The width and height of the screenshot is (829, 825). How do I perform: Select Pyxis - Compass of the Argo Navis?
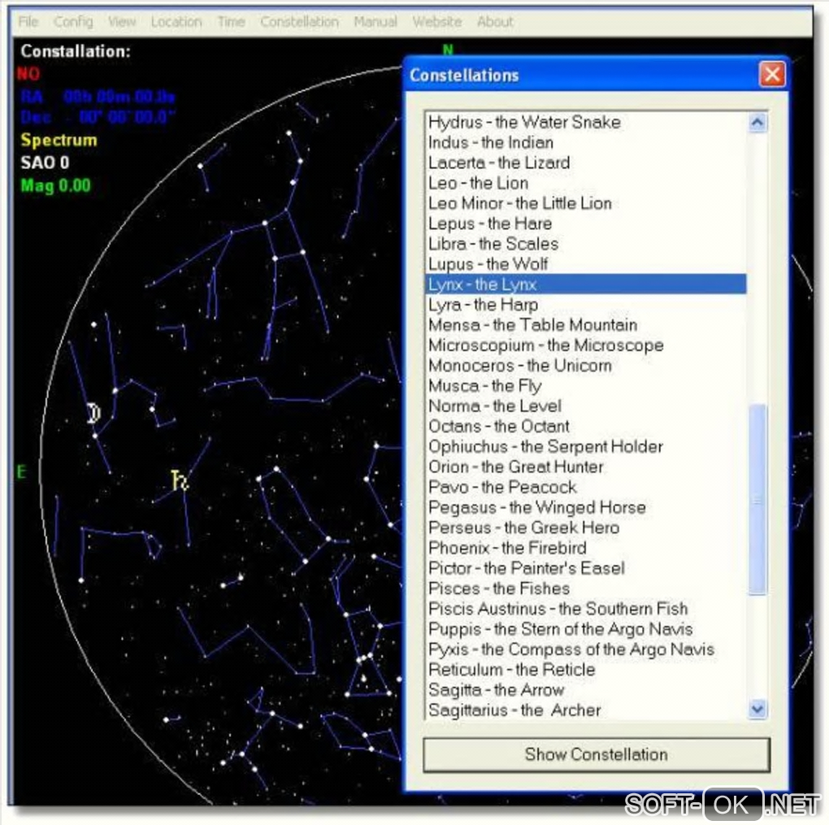coord(585,649)
